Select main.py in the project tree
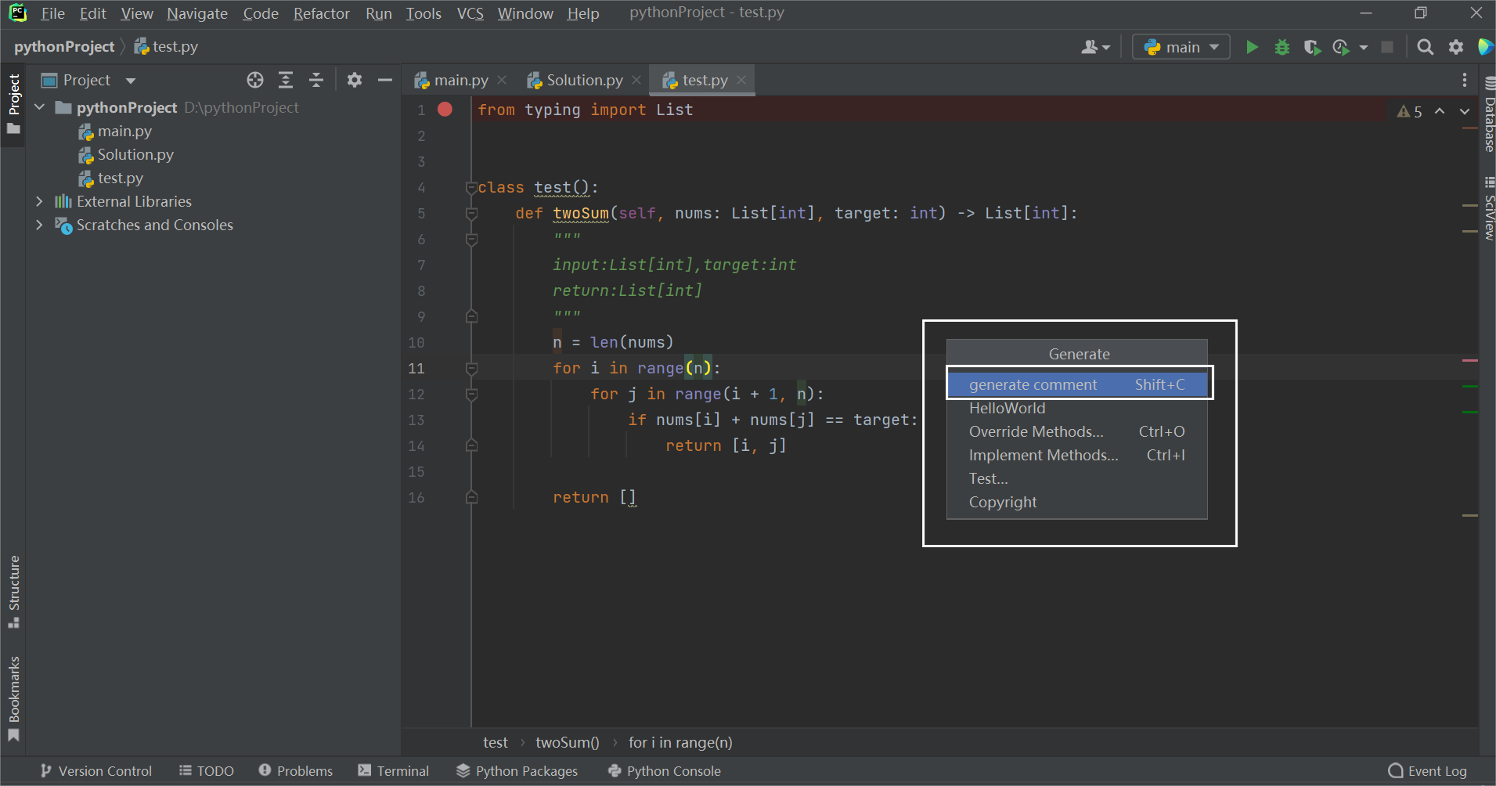 124,131
